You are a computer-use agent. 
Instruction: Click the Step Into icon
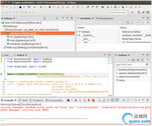[x=58, y=7]
